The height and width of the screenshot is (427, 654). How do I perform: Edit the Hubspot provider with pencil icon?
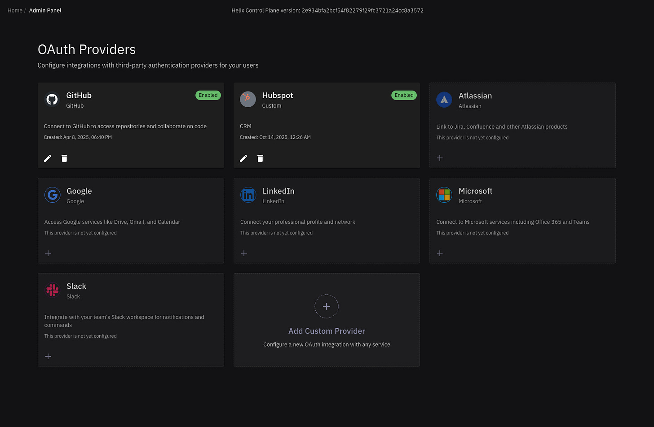click(x=243, y=158)
